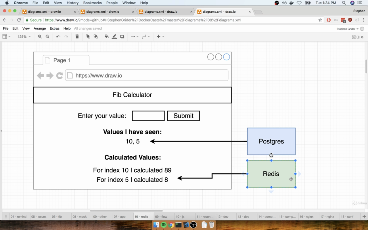This screenshot has height=230, width=368.
Task: Open the pages list menu
Action: point(5,216)
